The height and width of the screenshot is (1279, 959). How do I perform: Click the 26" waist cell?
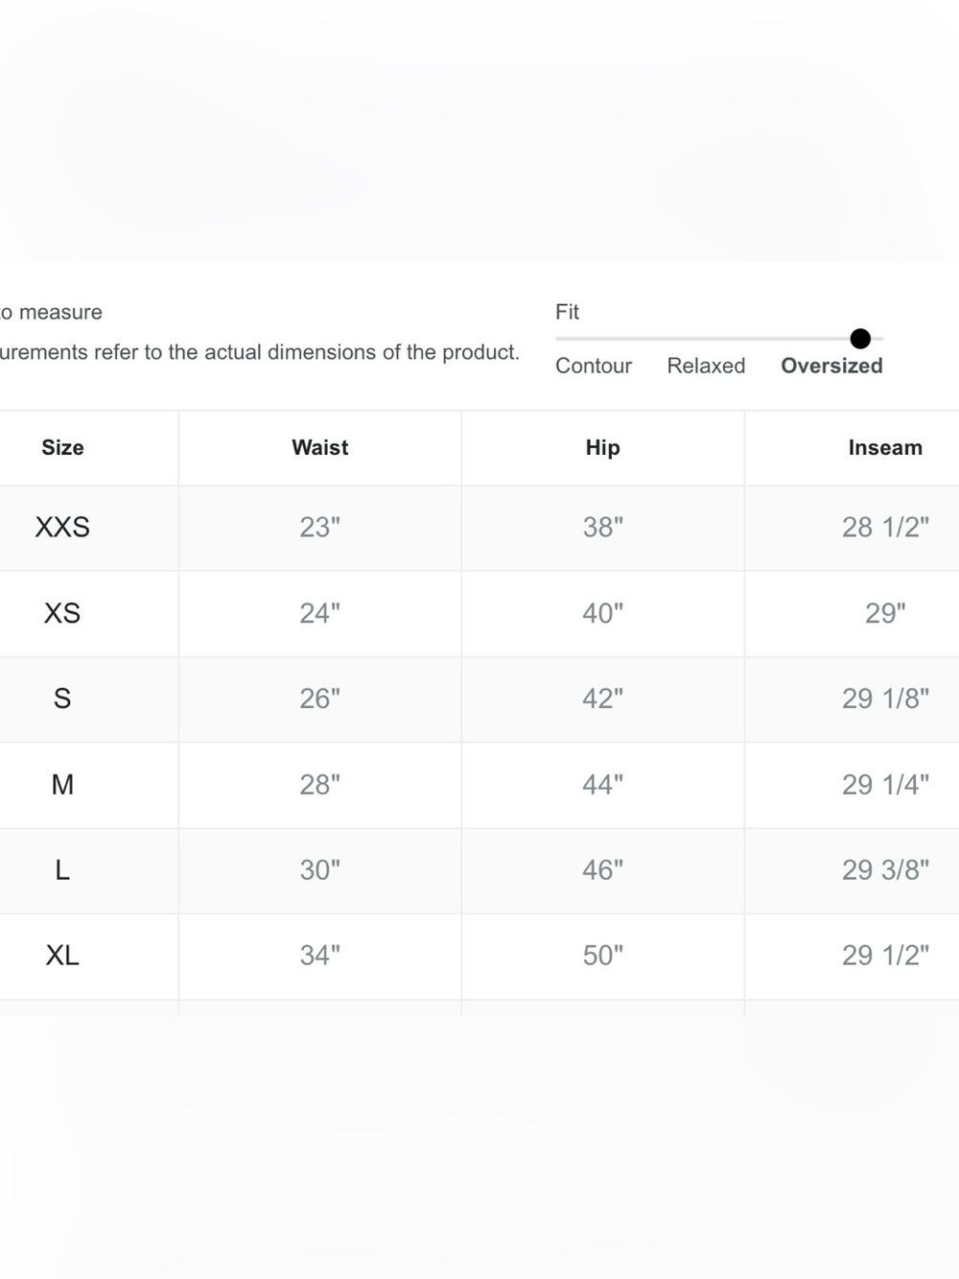coord(320,699)
